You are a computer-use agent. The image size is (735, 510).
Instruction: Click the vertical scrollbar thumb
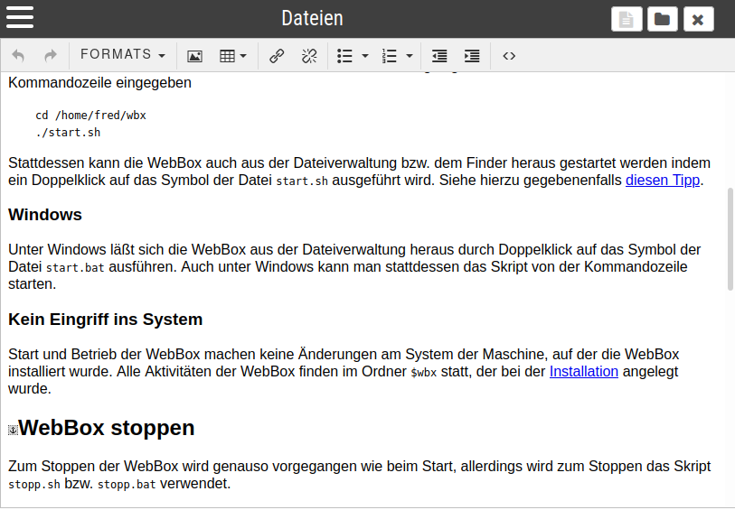(730, 239)
